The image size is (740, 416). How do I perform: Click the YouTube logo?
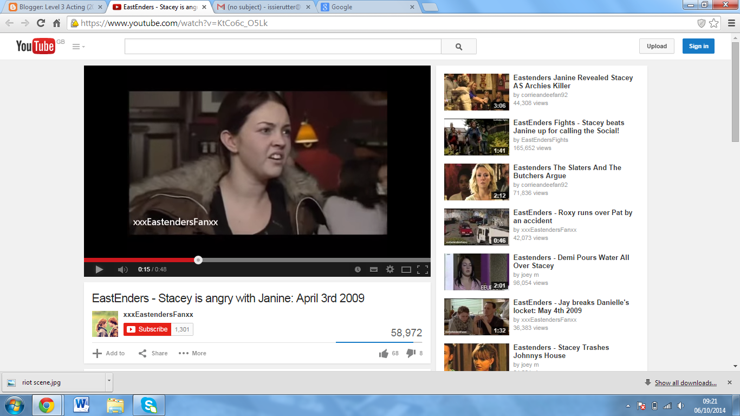click(x=35, y=46)
